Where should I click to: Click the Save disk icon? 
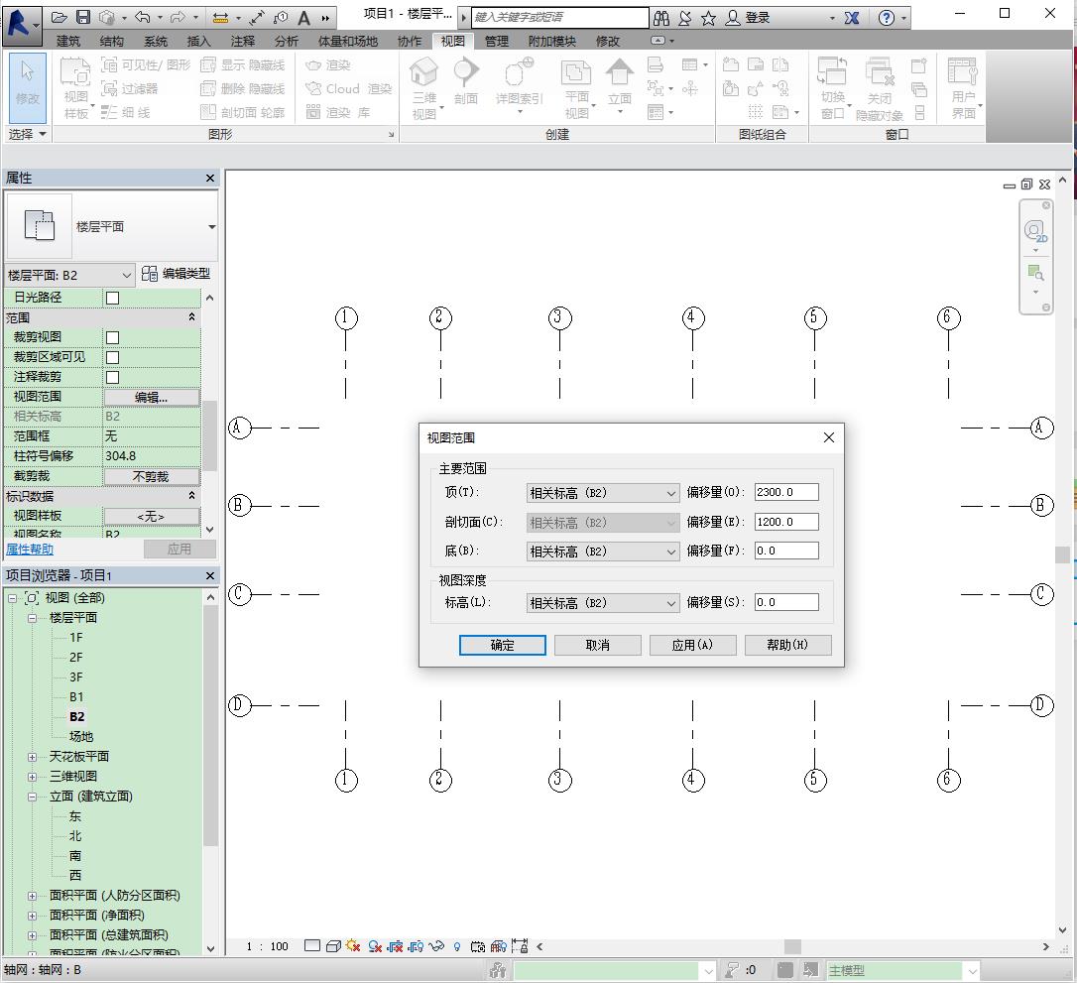[x=83, y=17]
